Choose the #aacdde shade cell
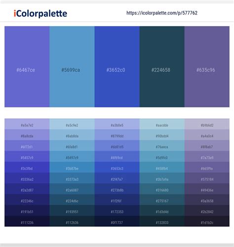The width and height of the screenshot is (234, 247). pyautogui.click(x=162, y=124)
